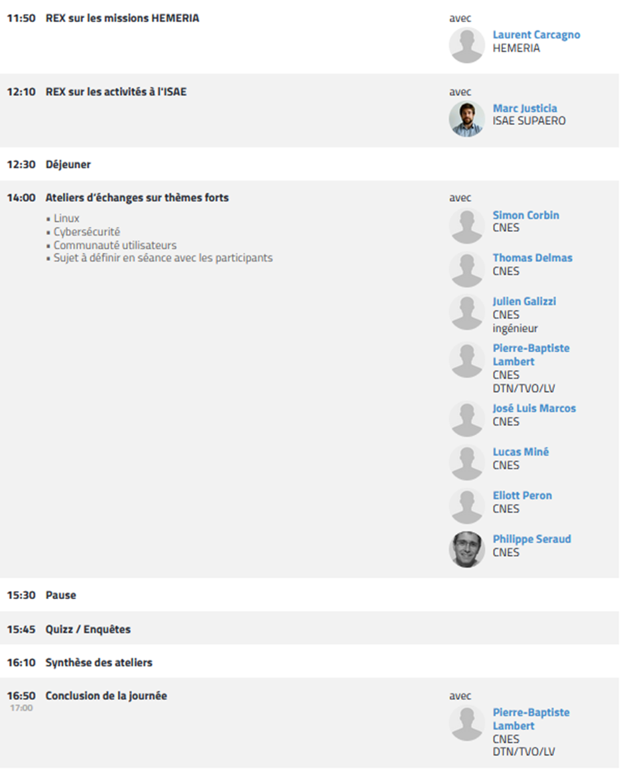Open the Julien Galizzi name link
Image resolution: width=621 pixels, height=769 pixels.
pos(524,301)
